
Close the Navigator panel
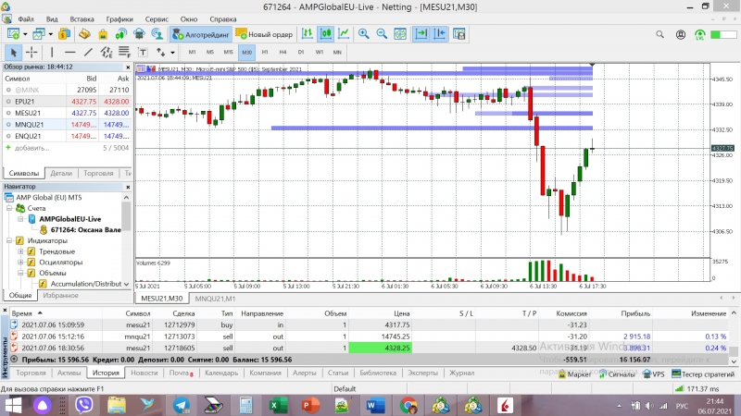click(x=128, y=187)
